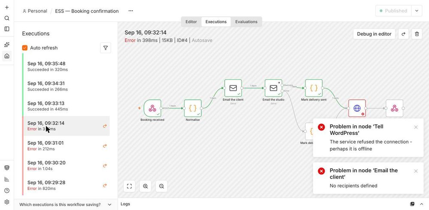Open the help question mark icon

click(7, 191)
